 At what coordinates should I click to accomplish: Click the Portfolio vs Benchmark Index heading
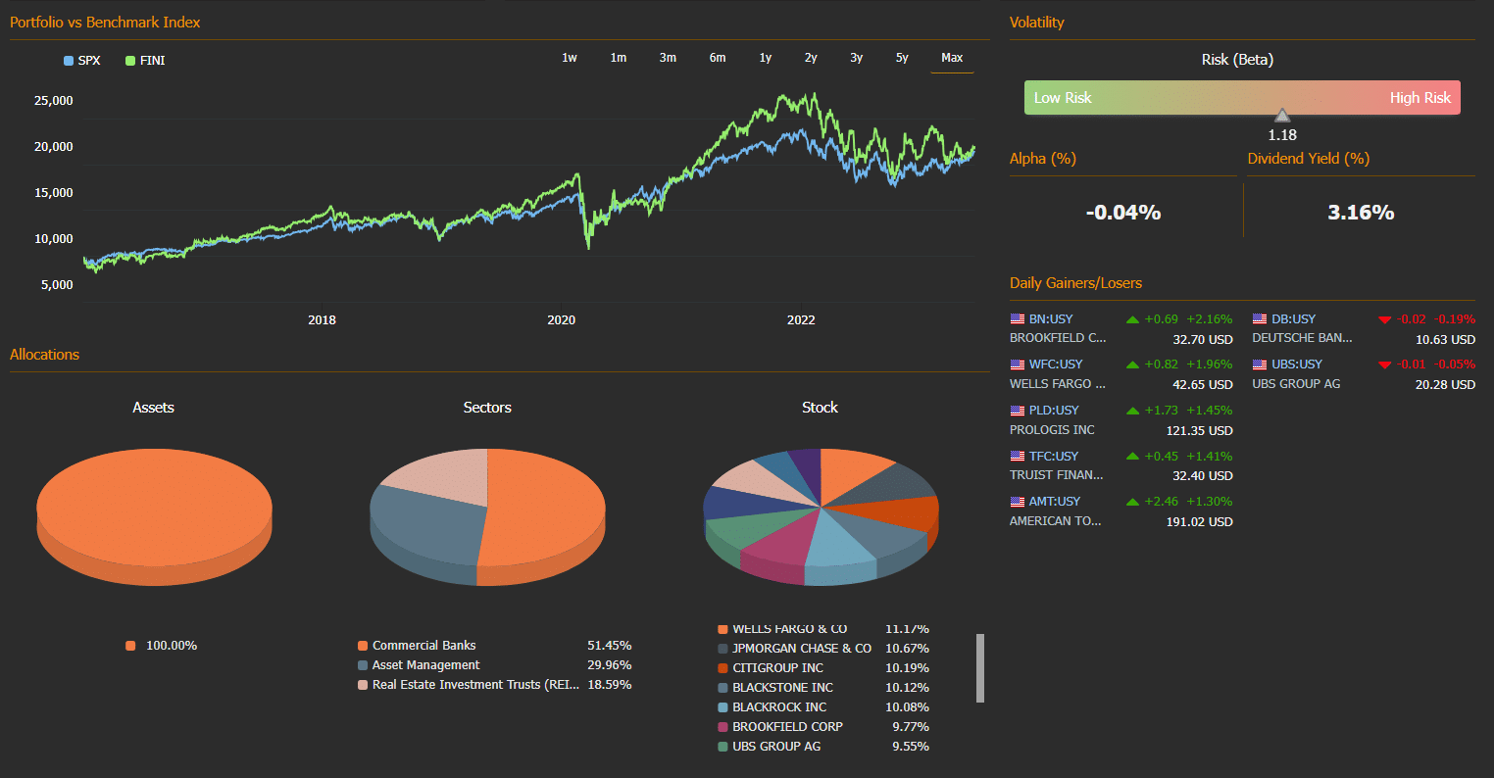pos(105,22)
